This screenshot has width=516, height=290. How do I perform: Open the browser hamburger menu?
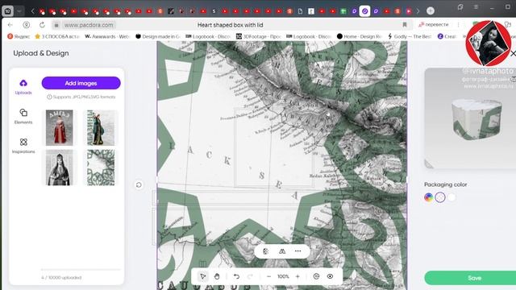(476, 6)
